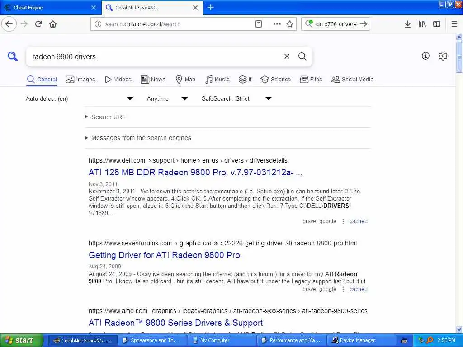The image size is (463, 347).
Task: Open cached version of the Dell result
Action: point(359,221)
